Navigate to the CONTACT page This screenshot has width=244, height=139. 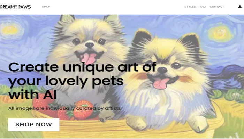tap(217, 7)
